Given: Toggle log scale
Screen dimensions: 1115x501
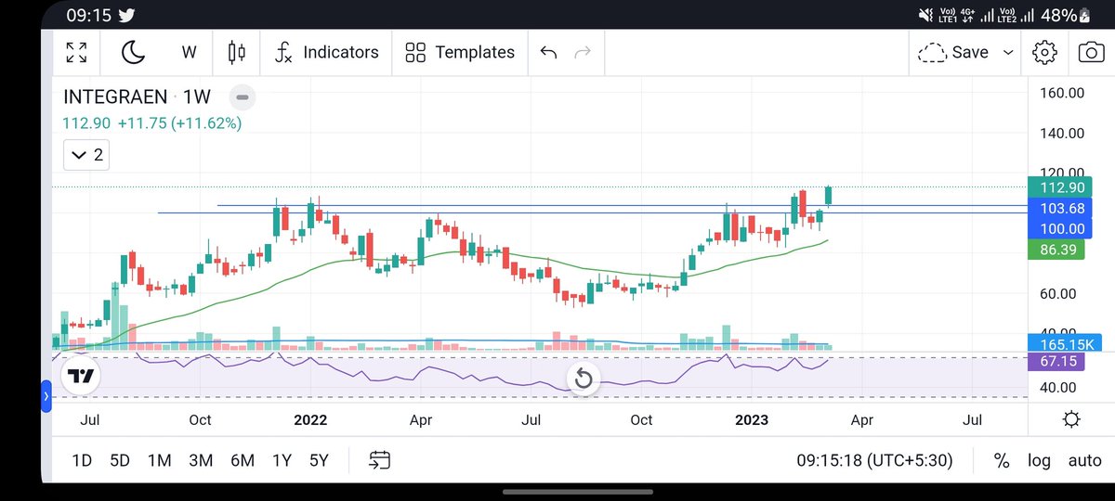Looking at the screenshot, I should (x=1039, y=461).
